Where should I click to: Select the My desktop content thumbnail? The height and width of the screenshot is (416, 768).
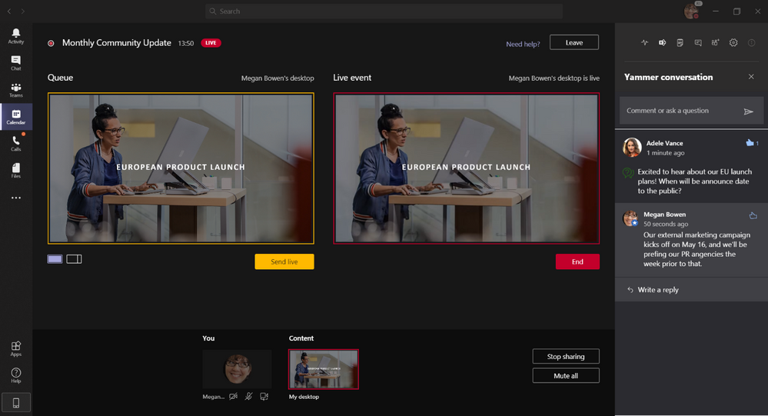[323, 369]
